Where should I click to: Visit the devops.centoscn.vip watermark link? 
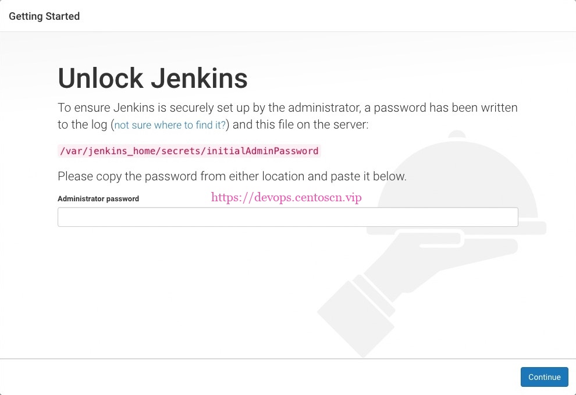287,198
